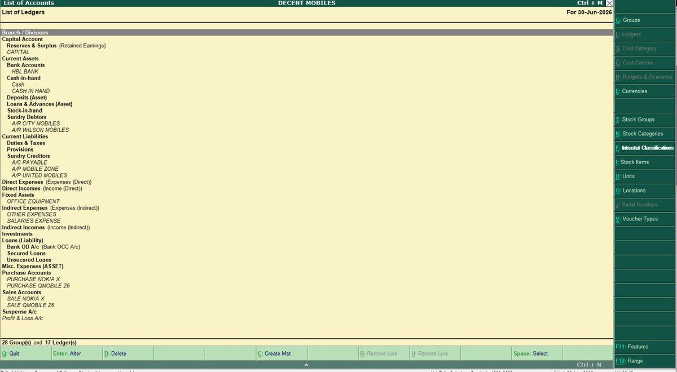Select HBL BANK ledger

pyautogui.click(x=25, y=72)
